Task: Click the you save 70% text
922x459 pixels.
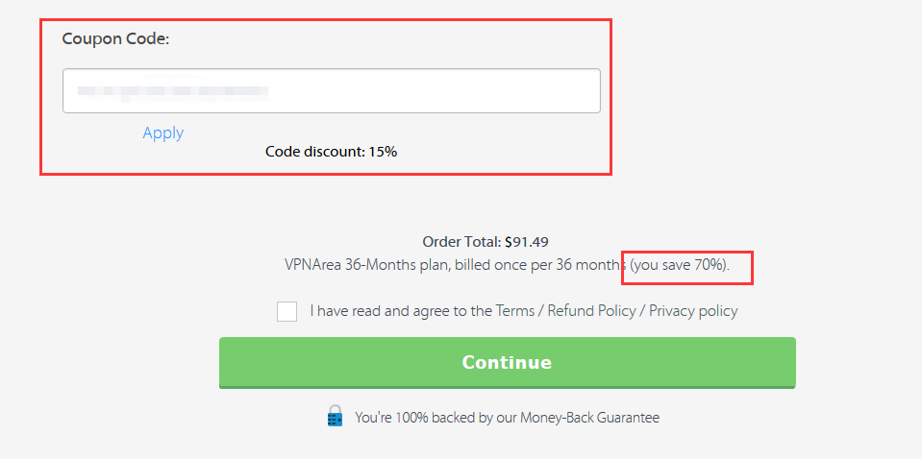Action: click(679, 265)
